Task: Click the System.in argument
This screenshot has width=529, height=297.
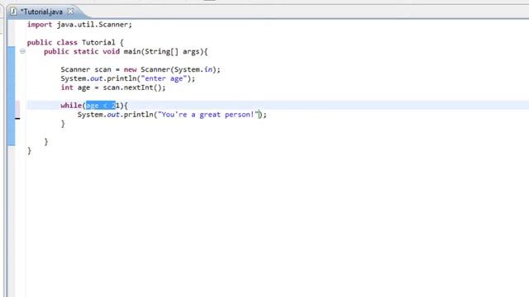Action: click(193, 69)
